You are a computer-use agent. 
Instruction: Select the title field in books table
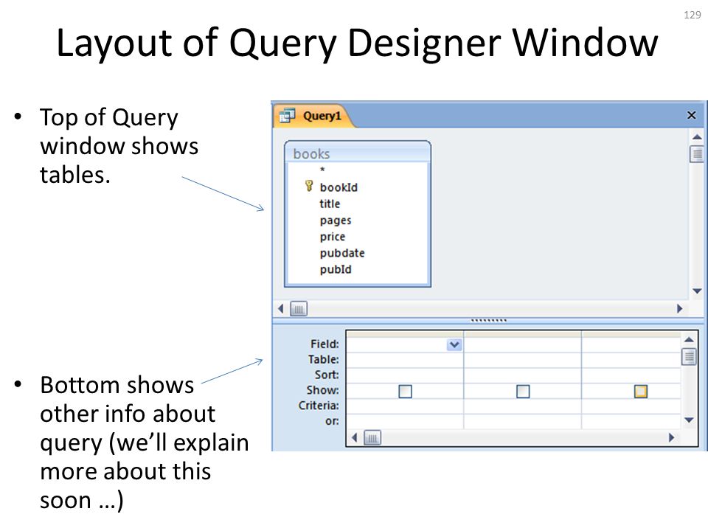[330, 204]
